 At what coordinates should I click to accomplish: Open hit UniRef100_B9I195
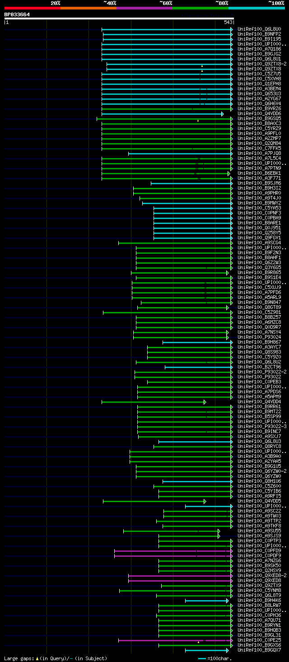coord(259,39)
